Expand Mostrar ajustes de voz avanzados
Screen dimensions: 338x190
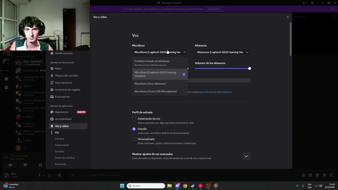click(x=246, y=156)
